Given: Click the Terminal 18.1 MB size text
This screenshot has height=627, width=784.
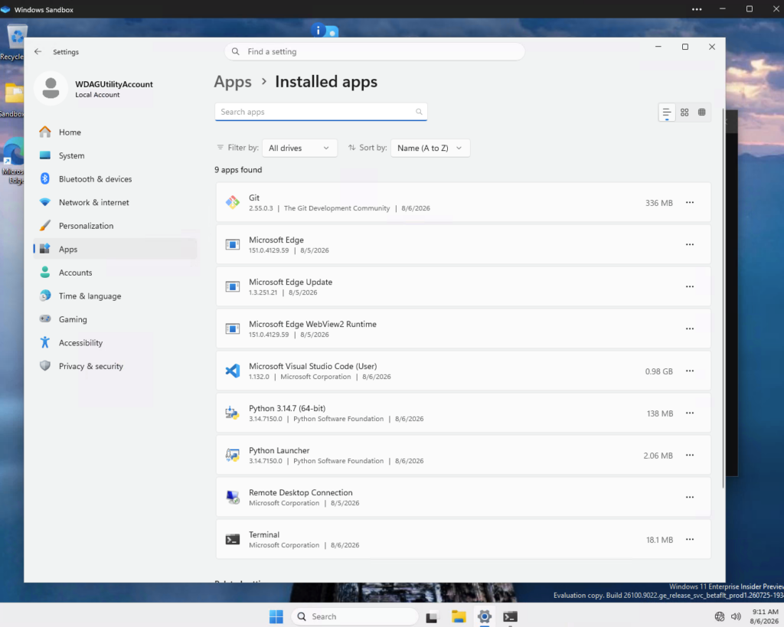Looking at the screenshot, I should click(x=659, y=540).
